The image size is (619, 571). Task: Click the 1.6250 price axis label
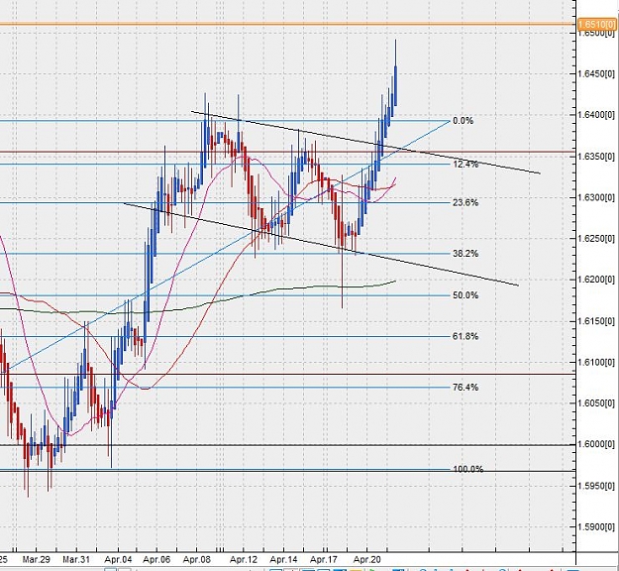[596, 238]
